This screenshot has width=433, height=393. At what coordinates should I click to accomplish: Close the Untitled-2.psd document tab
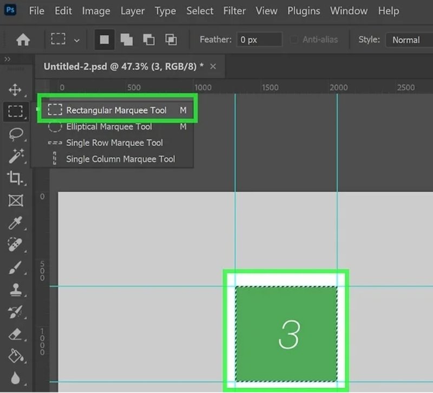tap(213, 66)
